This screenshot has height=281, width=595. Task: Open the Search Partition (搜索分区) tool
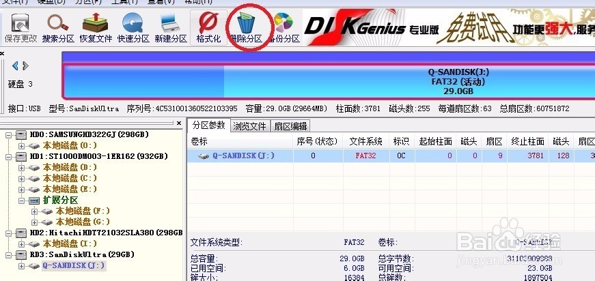click(58, 27)
